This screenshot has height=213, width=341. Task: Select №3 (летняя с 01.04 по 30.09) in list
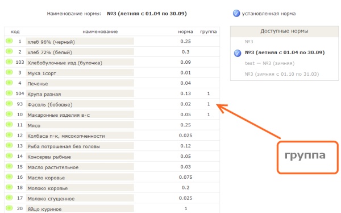[x=285, y=52]
